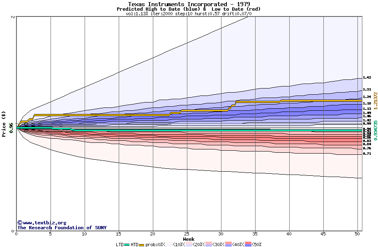Click the '2' label on the price axis
Screen dimensions: 378x247
pyautogui.click(x=13, y=17)
